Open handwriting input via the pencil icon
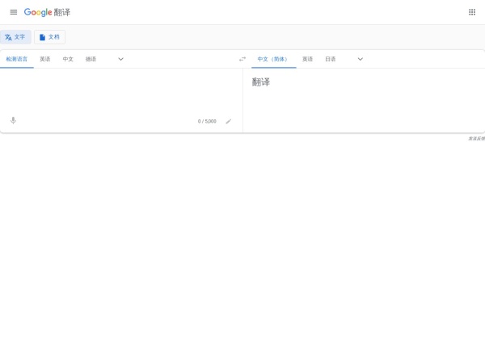 coord(229,121)
